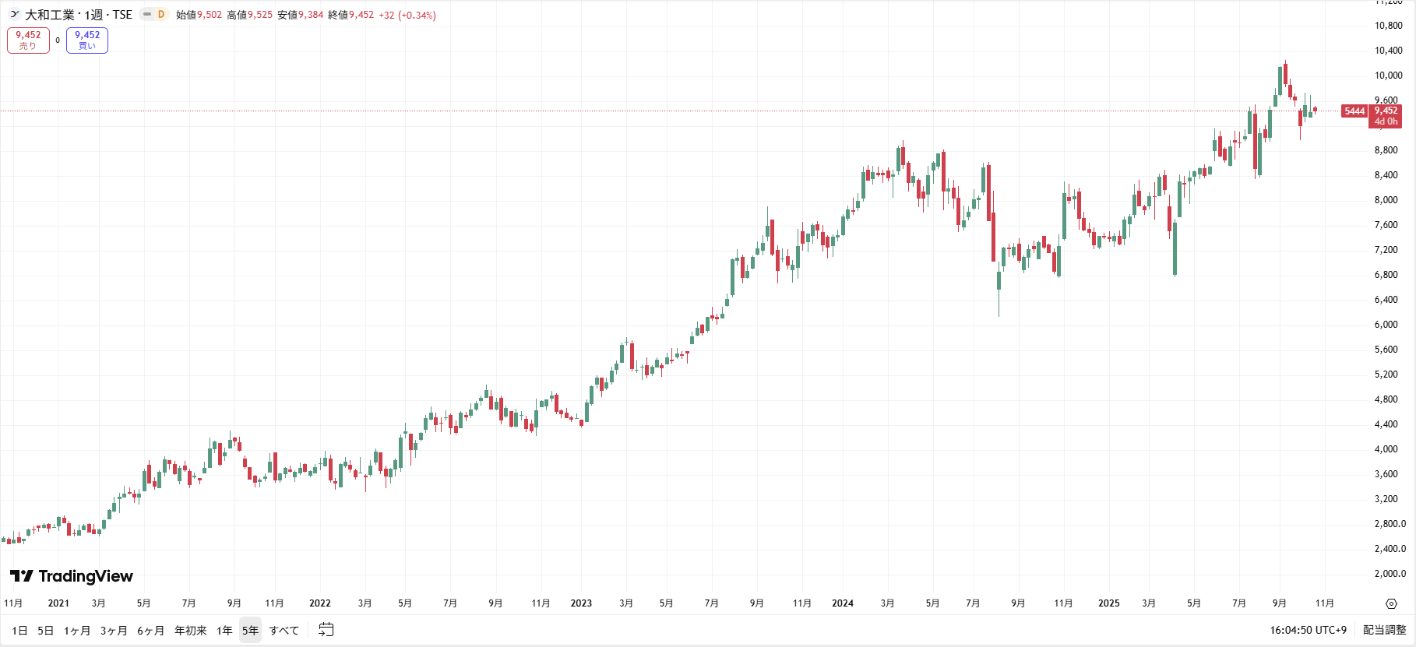1416x647 pixels.
Task: Click the 4,000 level on price axis
Action: pyautogui.click(x=1386, y=449)
